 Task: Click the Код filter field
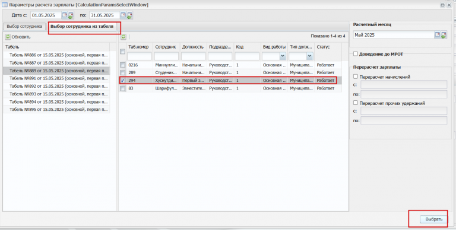pyautogui.click(x=247, y=56)
